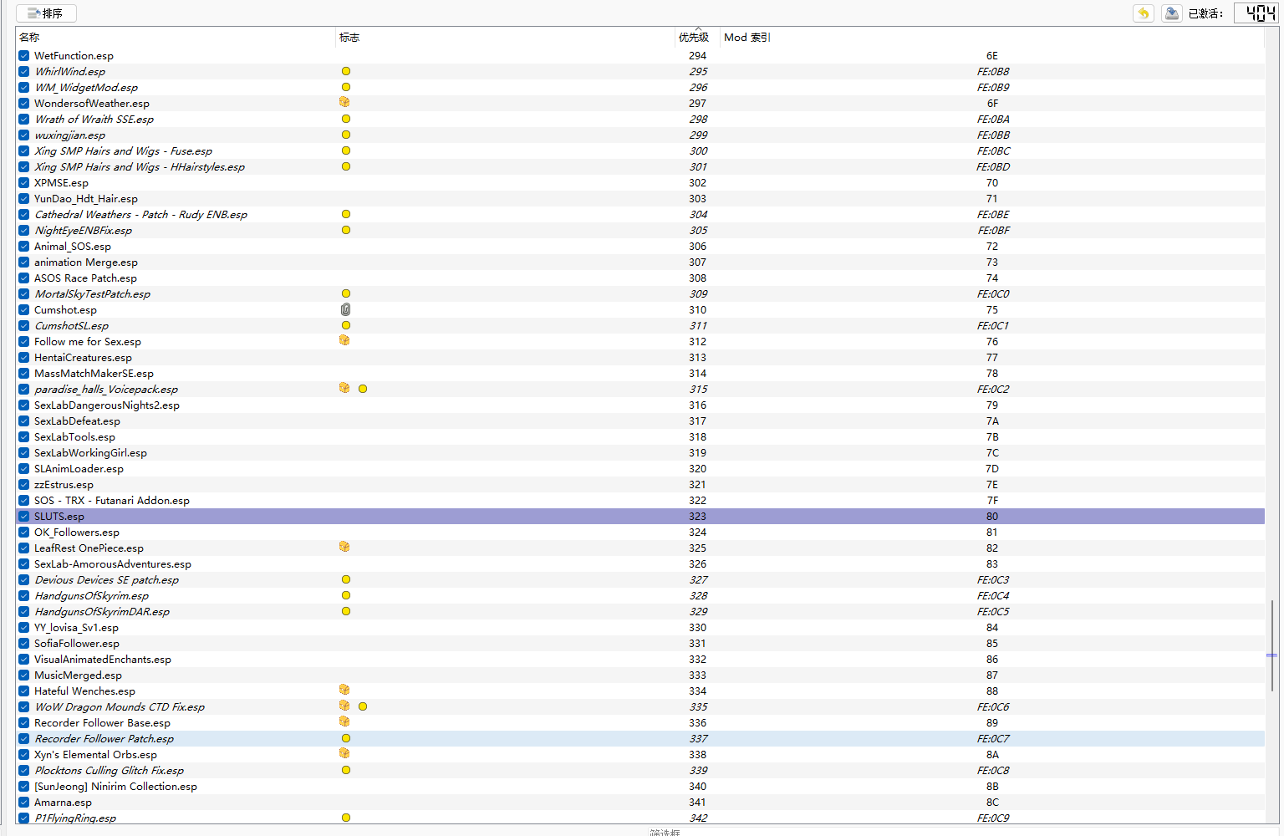Toggle Animal_SOS.esp checkbox

click(x=24, y=247)
